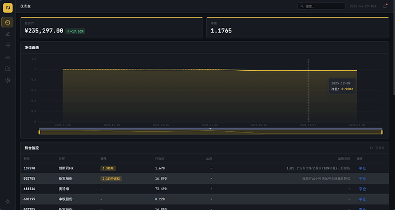The width and height of the screenshot is (395, 210).
Task: Click the magnifier icon in search box
Action: click(302, 6)
